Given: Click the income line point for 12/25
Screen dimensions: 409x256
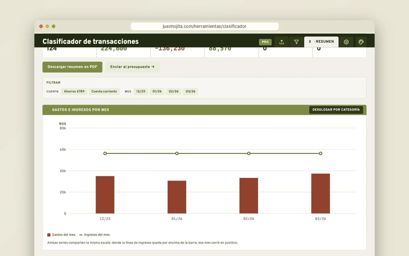Looking at the screenshot, I should [x=105, y=154].
